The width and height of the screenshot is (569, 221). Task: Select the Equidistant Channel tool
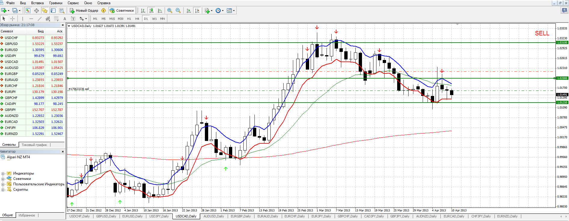(x=48, y=19)
